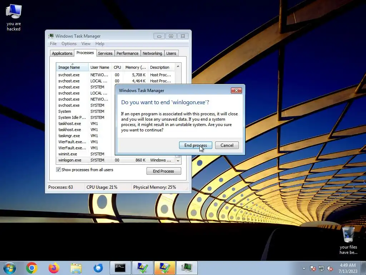Click the muted volume tray icon

coord(330,268)
